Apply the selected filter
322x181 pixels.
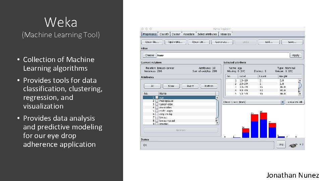296,55
